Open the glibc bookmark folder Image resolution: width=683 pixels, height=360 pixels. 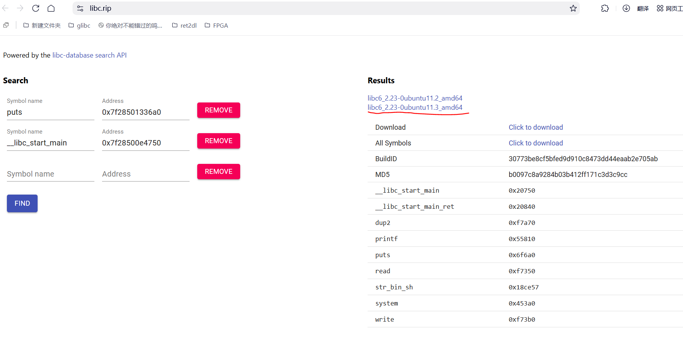[79, 26]
